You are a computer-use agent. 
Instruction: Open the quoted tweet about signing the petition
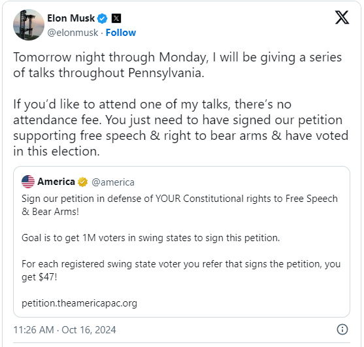(182, 242)
